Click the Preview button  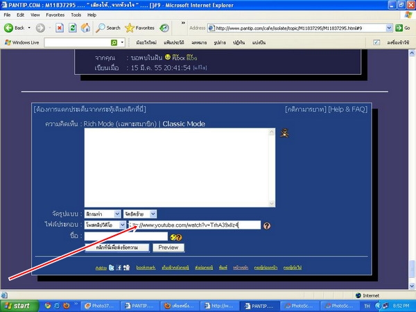168,248
